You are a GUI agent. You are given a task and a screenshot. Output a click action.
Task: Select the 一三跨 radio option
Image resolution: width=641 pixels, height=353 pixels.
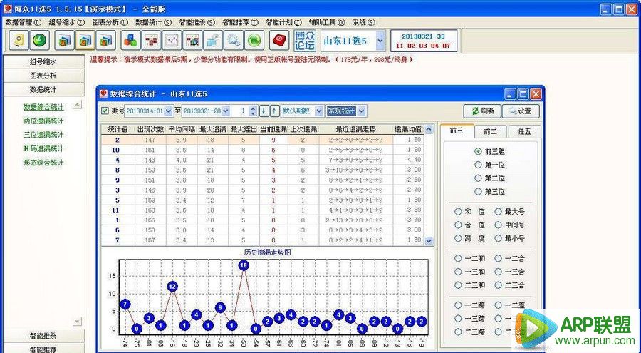(x=458, y=318)
